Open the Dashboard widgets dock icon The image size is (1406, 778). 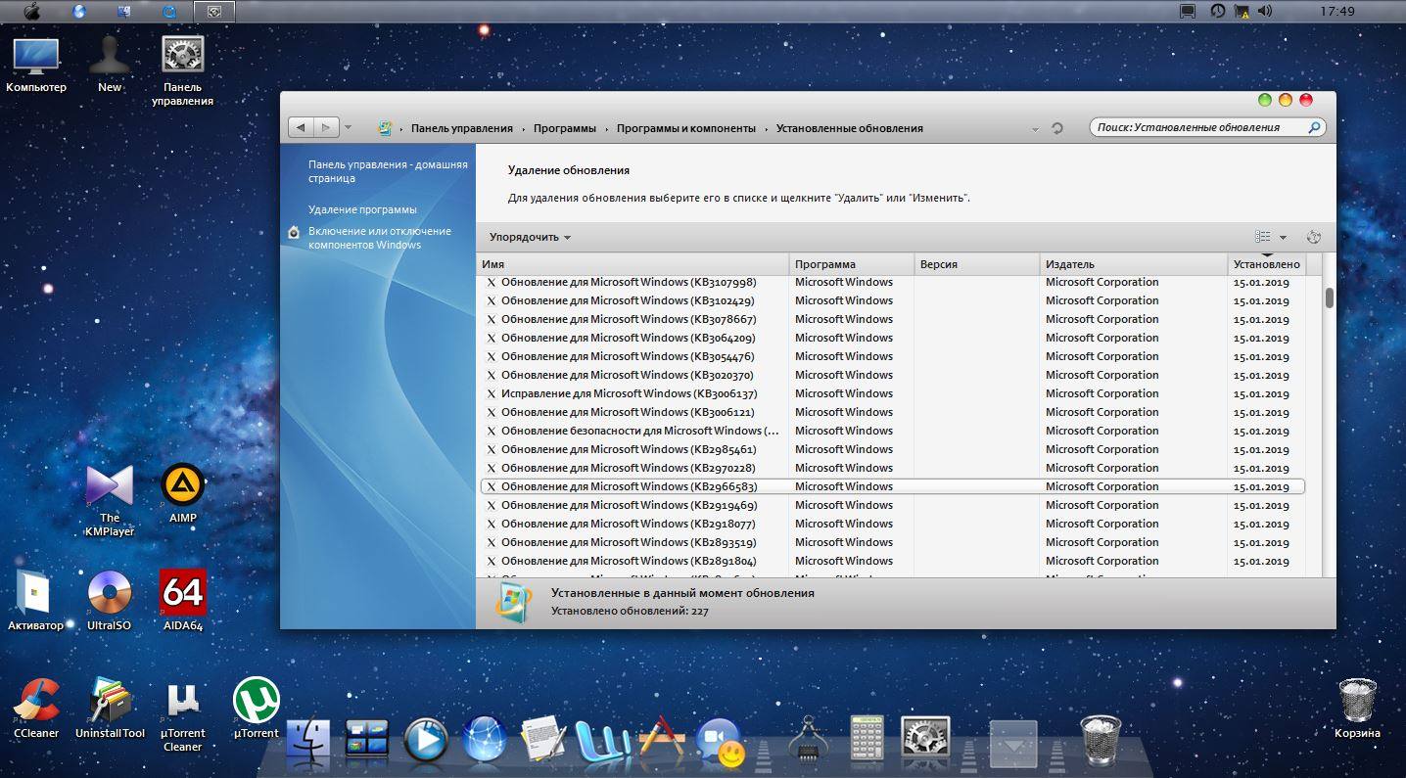pos(367,741)
